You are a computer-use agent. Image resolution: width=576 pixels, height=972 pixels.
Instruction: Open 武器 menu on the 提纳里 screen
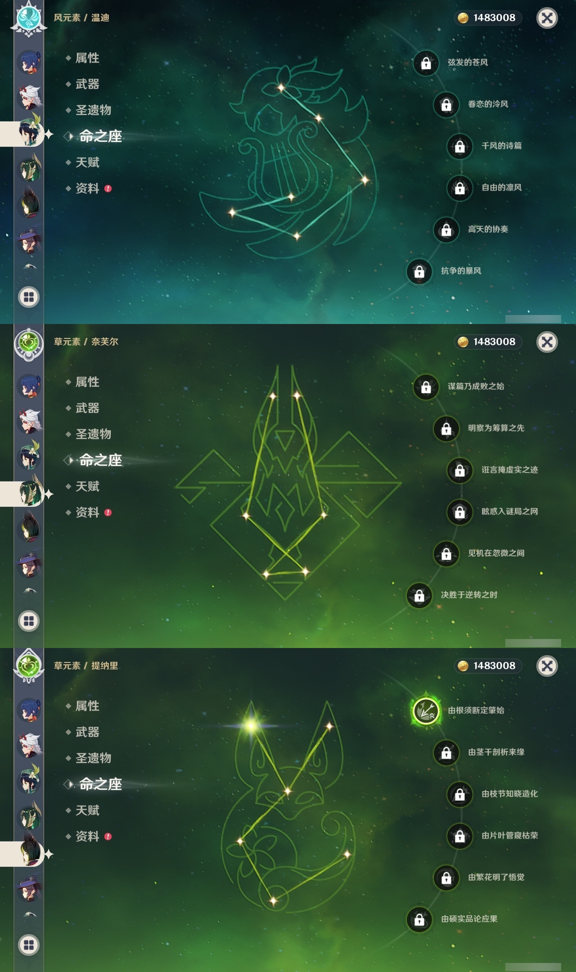87,732
